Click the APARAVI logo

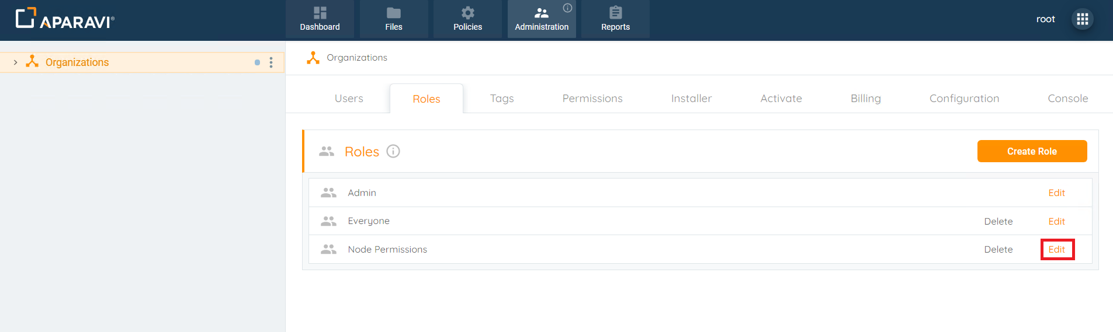pyautogui.click(x=65, y=19)
